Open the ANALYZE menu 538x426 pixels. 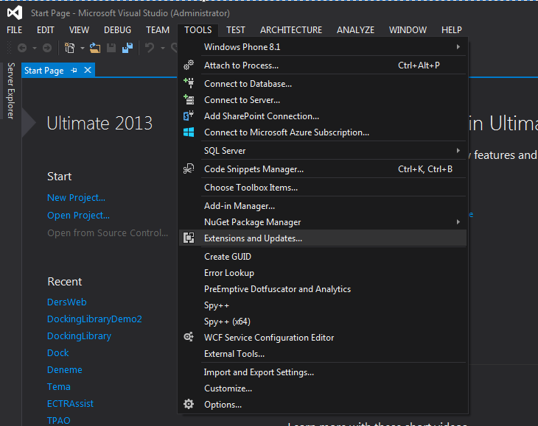[x=355, y=30]
